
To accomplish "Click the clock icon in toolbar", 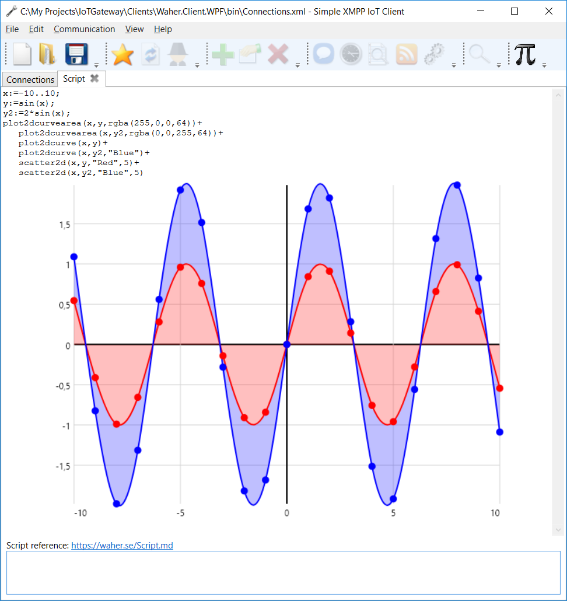I will click(x=351, y=54).
